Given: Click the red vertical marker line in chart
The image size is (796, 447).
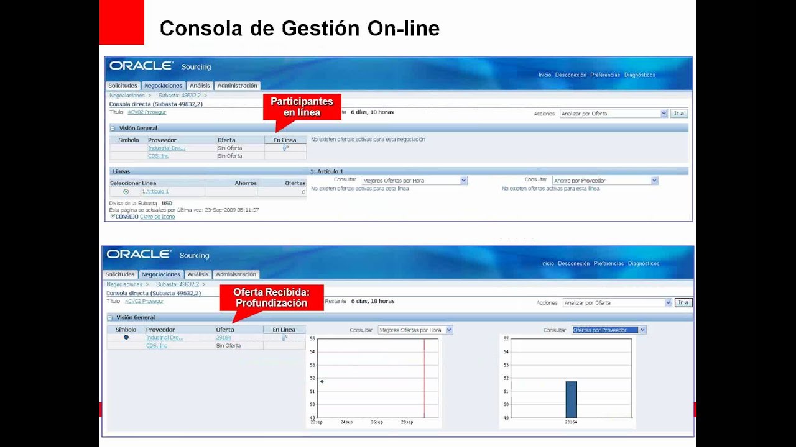Looking at the screenshot, I should coord(424,378).
